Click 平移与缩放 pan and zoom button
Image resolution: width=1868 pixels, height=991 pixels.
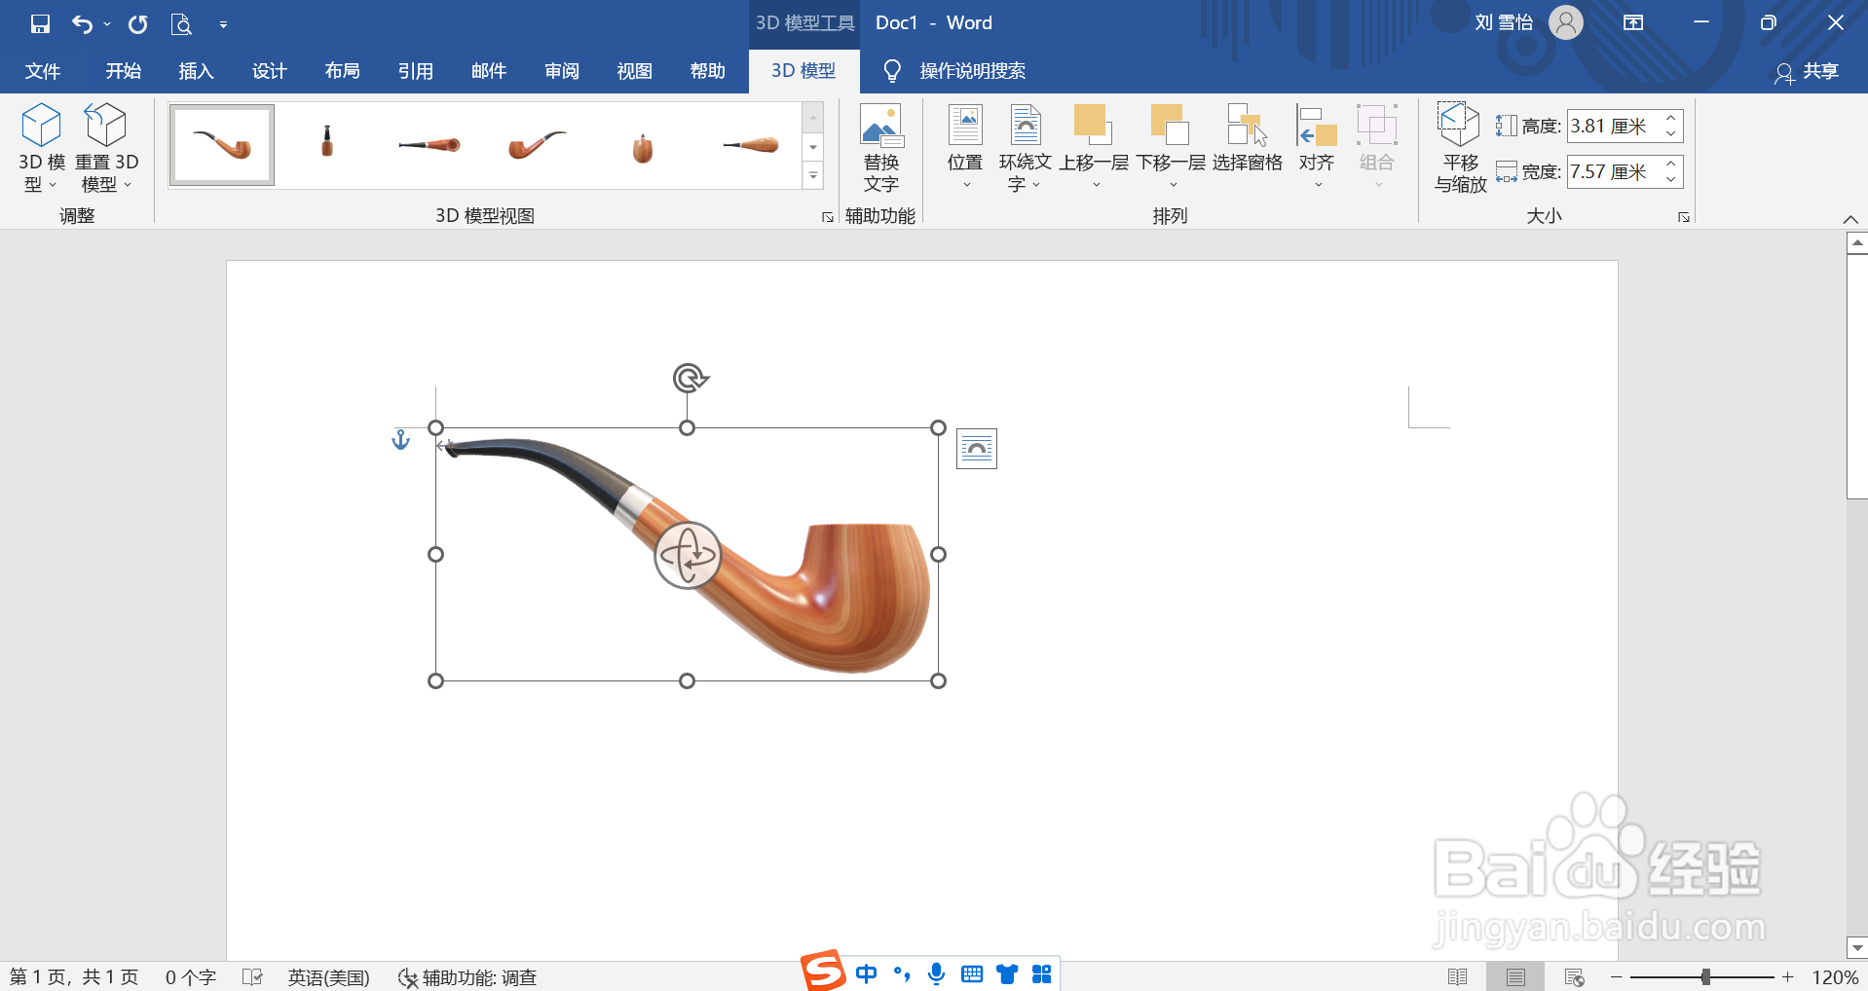pyautogui.click(x=1460, y=148)
